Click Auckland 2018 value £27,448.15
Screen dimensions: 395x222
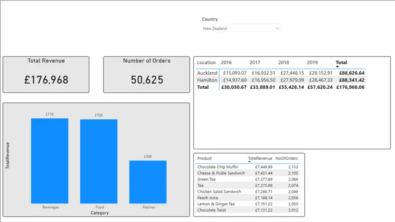292,73
